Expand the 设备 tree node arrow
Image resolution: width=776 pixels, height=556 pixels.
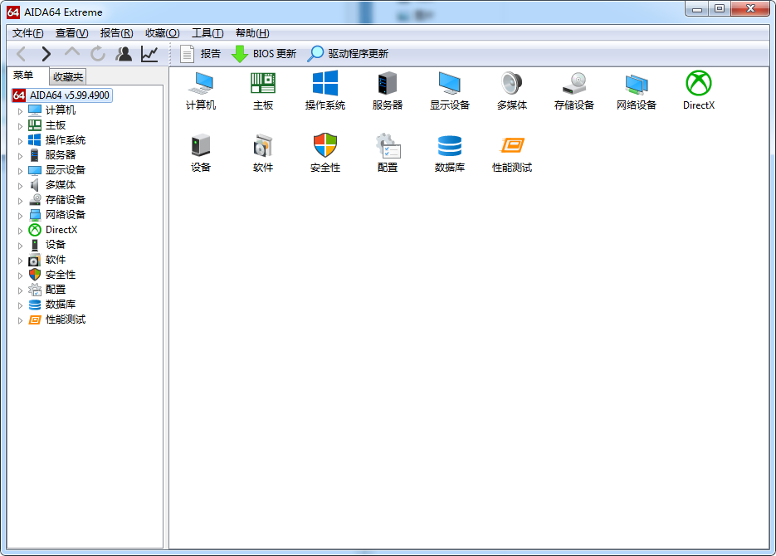[x=20, y=246]
